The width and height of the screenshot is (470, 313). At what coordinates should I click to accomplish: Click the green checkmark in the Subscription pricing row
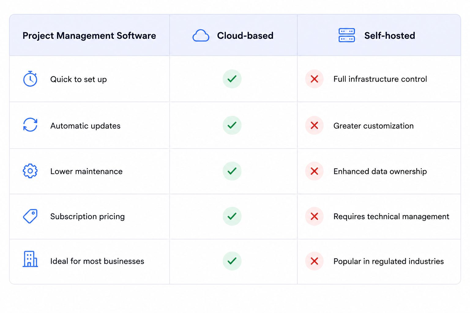[x=232, y=216]
